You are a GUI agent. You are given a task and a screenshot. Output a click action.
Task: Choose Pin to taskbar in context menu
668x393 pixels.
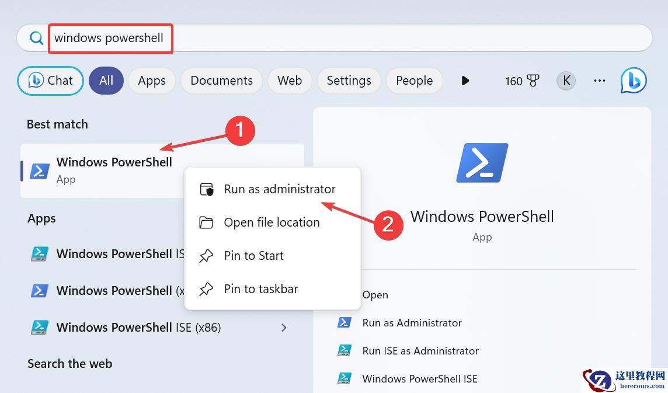273,288
